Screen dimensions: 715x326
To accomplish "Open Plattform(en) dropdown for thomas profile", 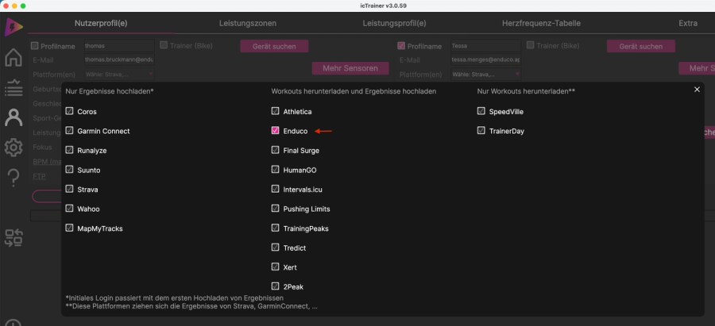I will 119,74.
